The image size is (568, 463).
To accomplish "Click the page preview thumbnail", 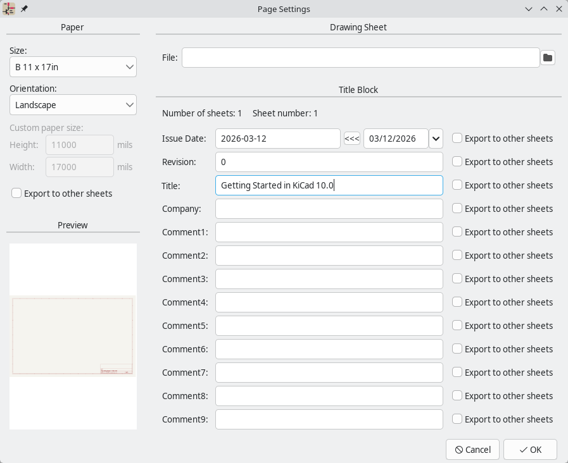I will point(73,335).
